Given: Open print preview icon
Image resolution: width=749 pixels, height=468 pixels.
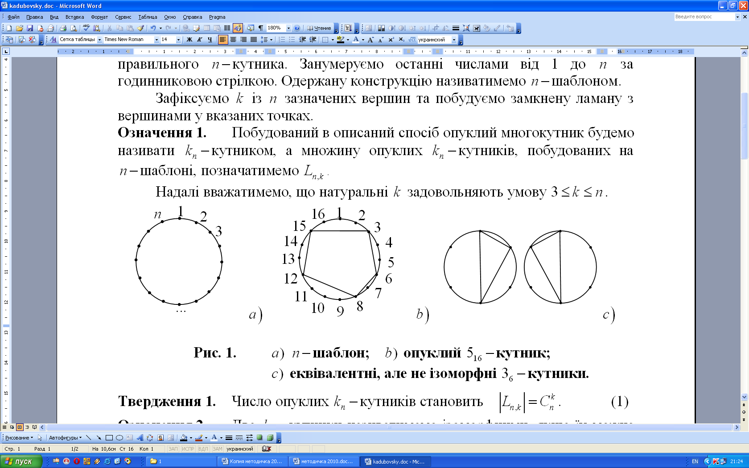Looking at the screenshot, I should pyautogui.click(x=74, y=28).
